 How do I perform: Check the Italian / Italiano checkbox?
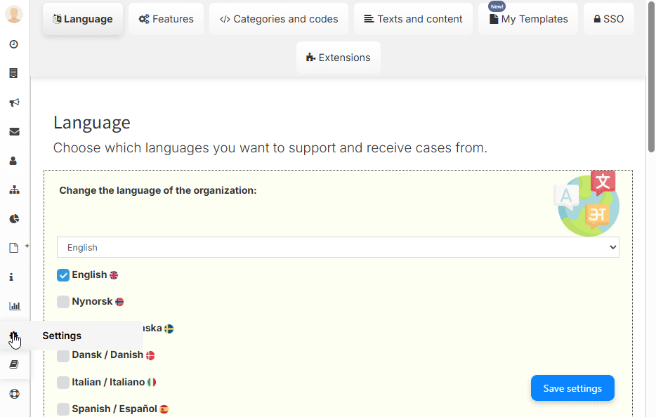point(63,383)
